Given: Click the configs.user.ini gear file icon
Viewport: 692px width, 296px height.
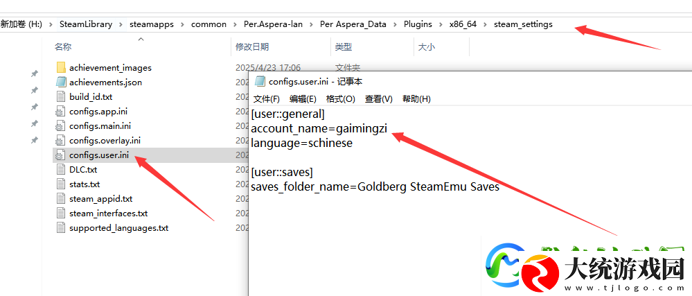Looking at the screenshot, I should [61, 155].
